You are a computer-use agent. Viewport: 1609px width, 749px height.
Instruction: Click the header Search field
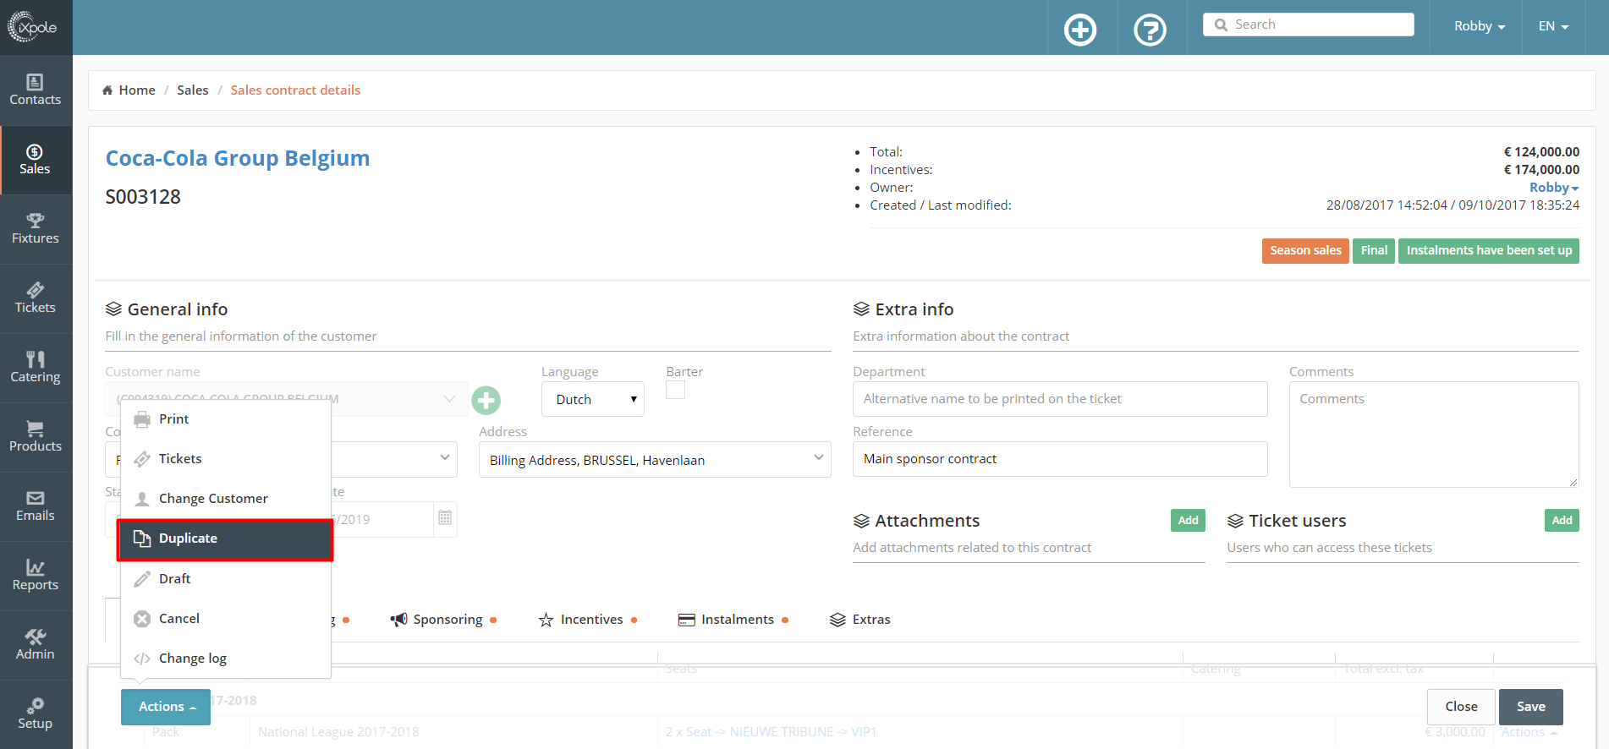(1309, 25)
